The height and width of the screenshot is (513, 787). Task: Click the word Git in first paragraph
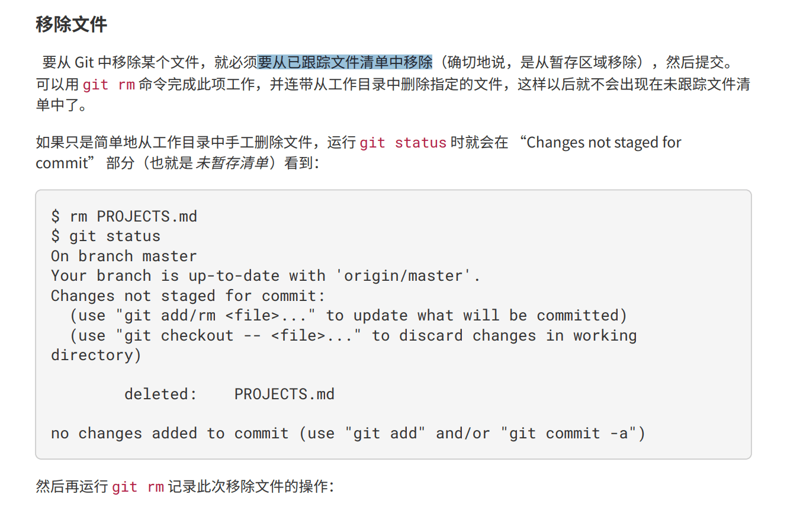click(x=85, y=62)
